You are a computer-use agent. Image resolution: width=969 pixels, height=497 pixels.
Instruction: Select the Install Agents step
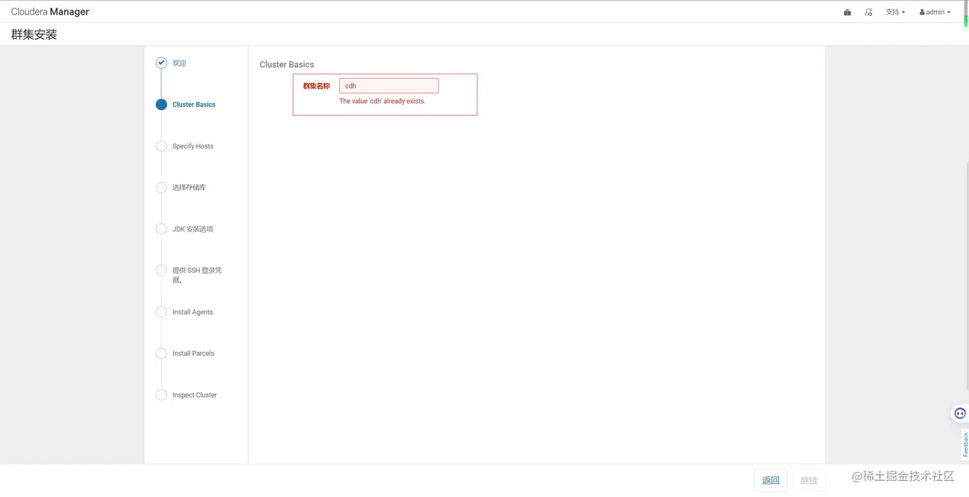192,312
